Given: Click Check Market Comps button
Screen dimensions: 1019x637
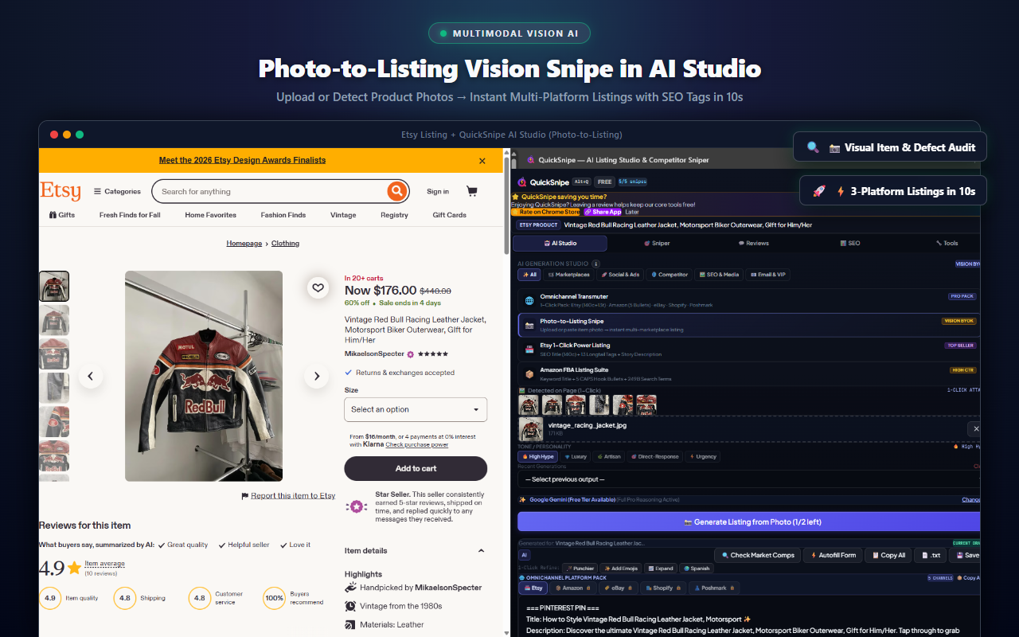Looking at the screenshot, I should [757, 555].
